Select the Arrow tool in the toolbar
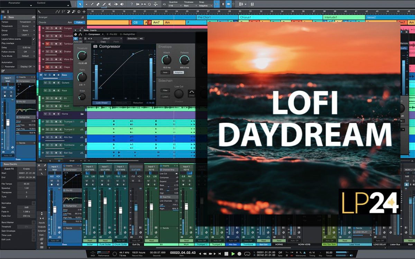Image resolution: width=415 pixels, height=259 pixels. (x=80, y=4)
